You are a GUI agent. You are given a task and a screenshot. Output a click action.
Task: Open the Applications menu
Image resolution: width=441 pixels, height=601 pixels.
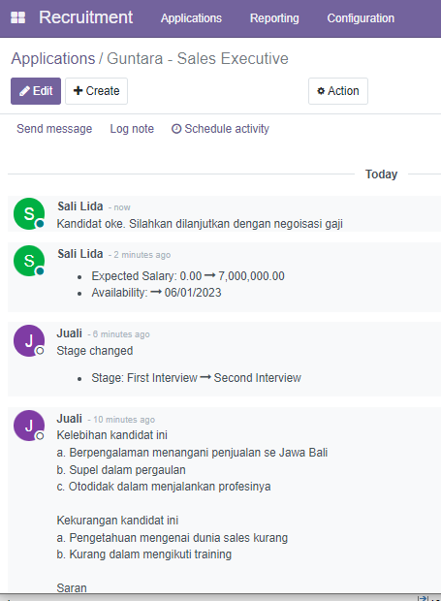(x=191, y=18)
